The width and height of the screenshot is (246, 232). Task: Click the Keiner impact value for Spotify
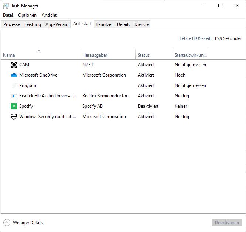pyautogui.click(x=181, y=106)
